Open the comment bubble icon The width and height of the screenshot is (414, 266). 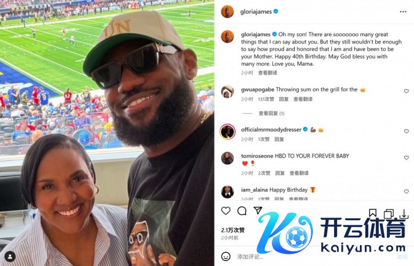[242, 211]
